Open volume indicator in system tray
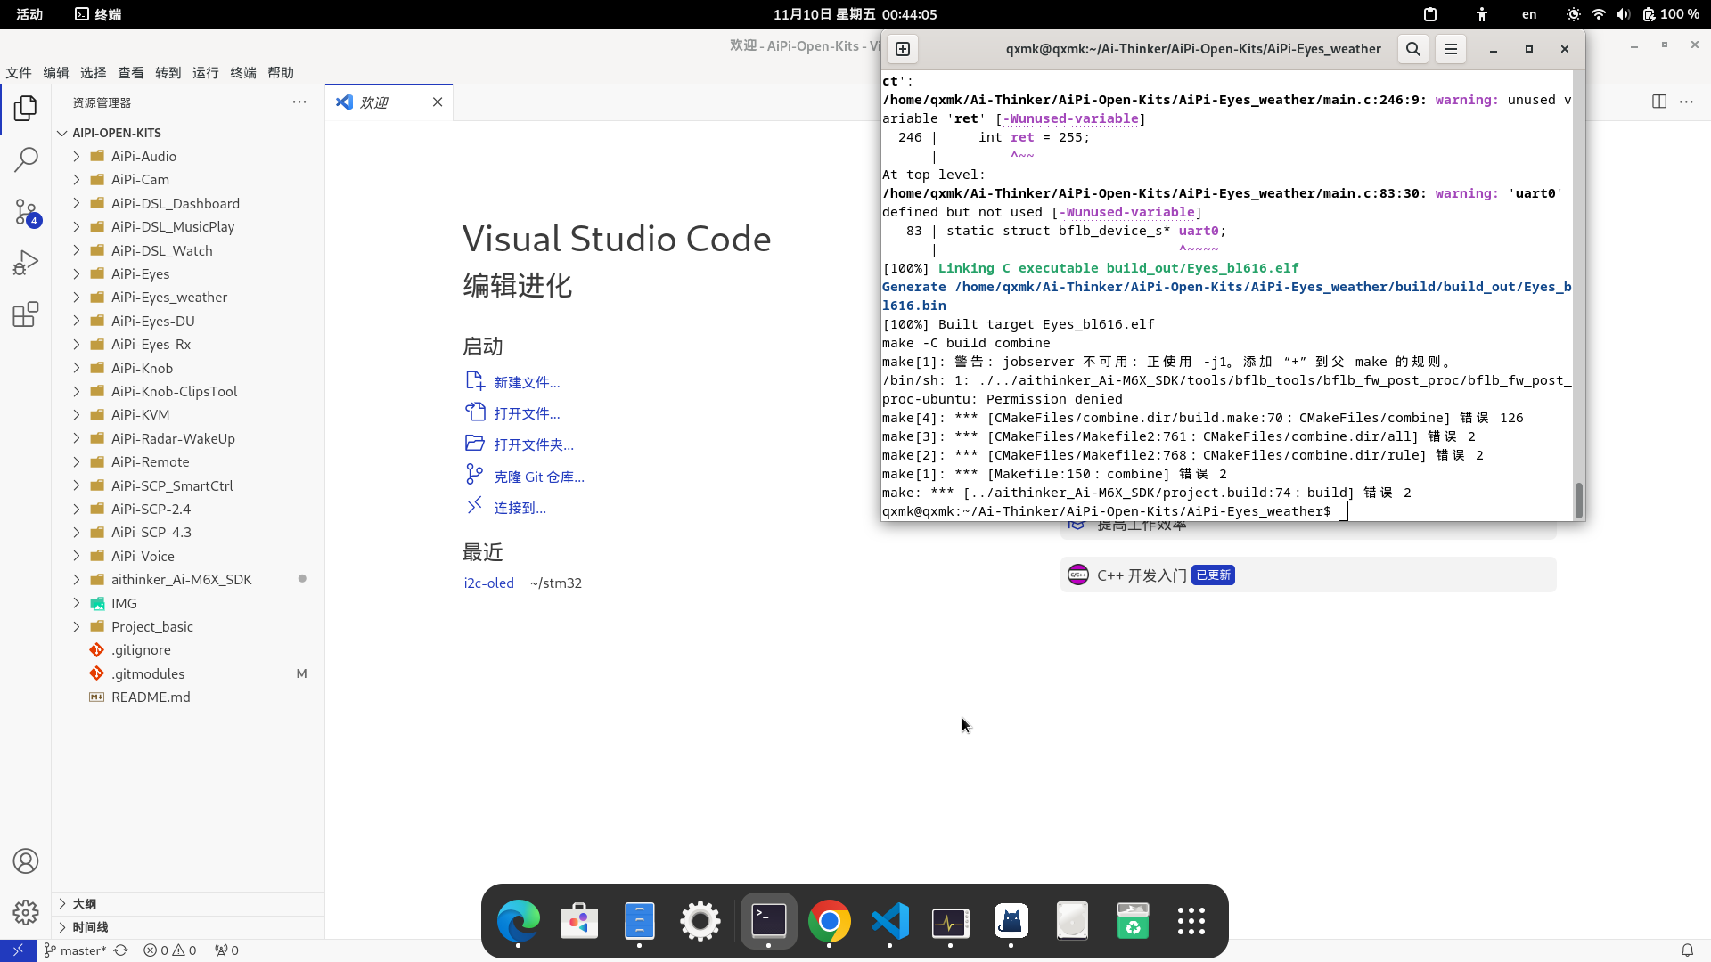Image resolution: width=1711 pixels, height=962 pixels. pyautogui.click(x=1623, y=14)
